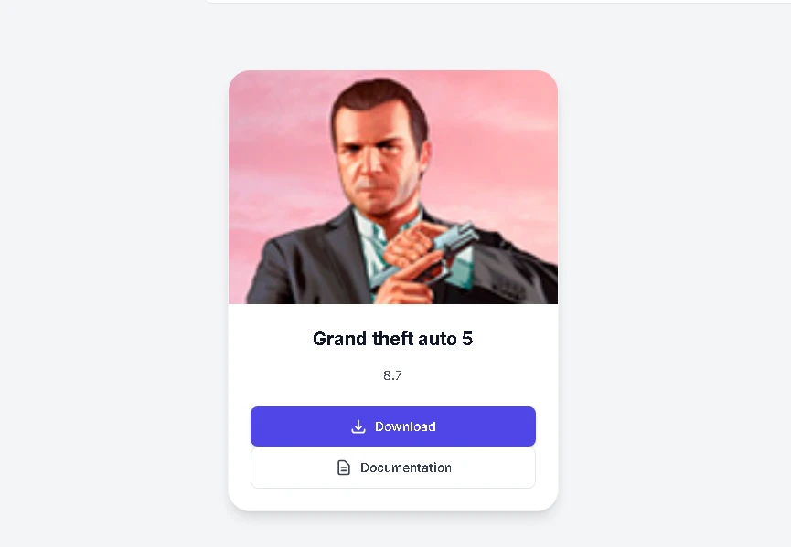
Task: Click the white panel edge at page top
Action: tap(497, 1)
